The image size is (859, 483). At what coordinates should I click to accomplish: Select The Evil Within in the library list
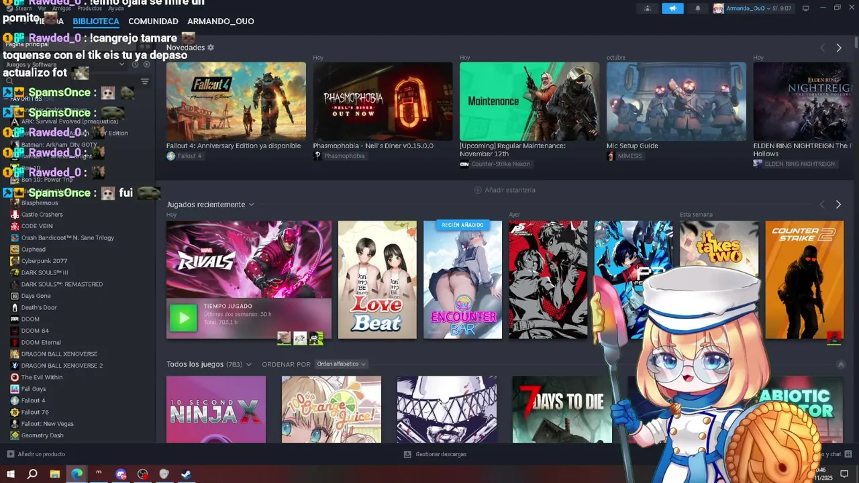(x=42, y=377)
